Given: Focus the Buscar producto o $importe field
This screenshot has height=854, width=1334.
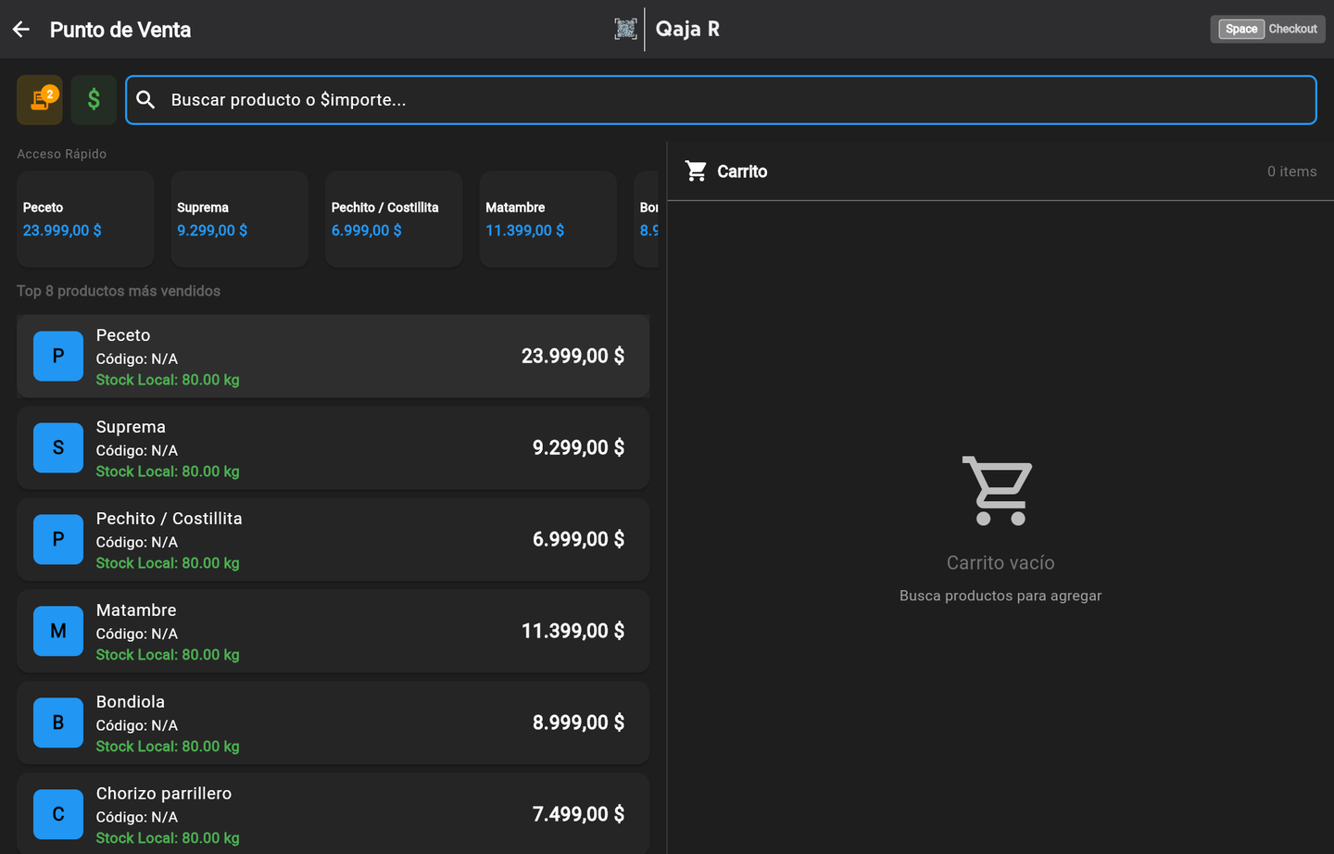Looking at the screenshot, I should (721, 100).
